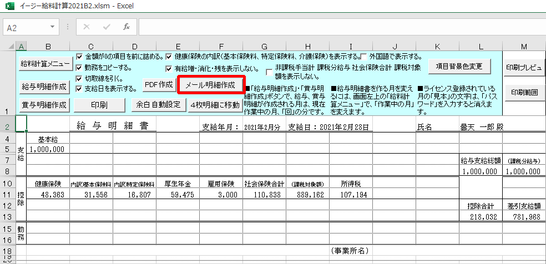Click the 余白自動設定 button
The width and height of the screenshot is (546, 264).
(x=160, y=104)
